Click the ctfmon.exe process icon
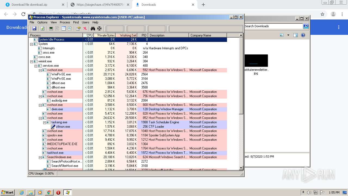The image size is (348, 196). point(53,127)
